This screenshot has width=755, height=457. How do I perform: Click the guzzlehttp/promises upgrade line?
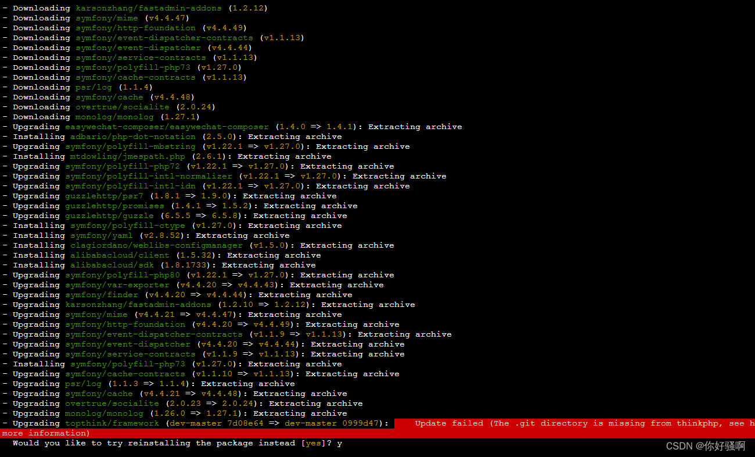coord(180,206)
